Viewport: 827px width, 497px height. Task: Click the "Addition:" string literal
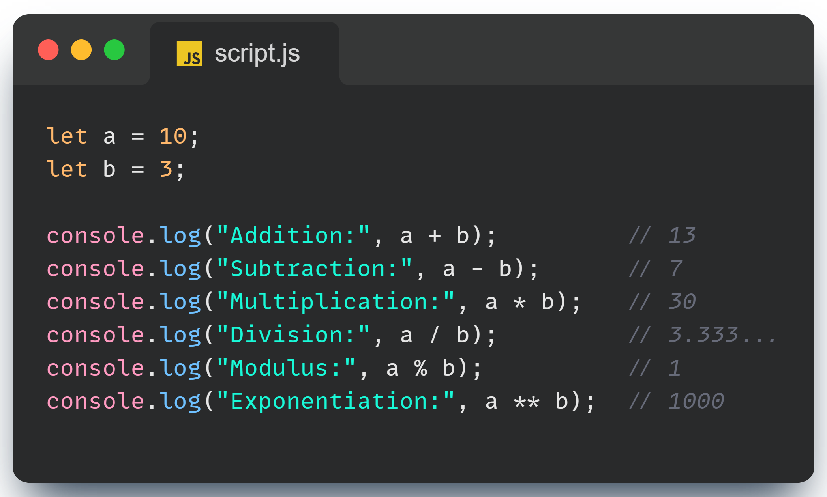tap(293, 235)
